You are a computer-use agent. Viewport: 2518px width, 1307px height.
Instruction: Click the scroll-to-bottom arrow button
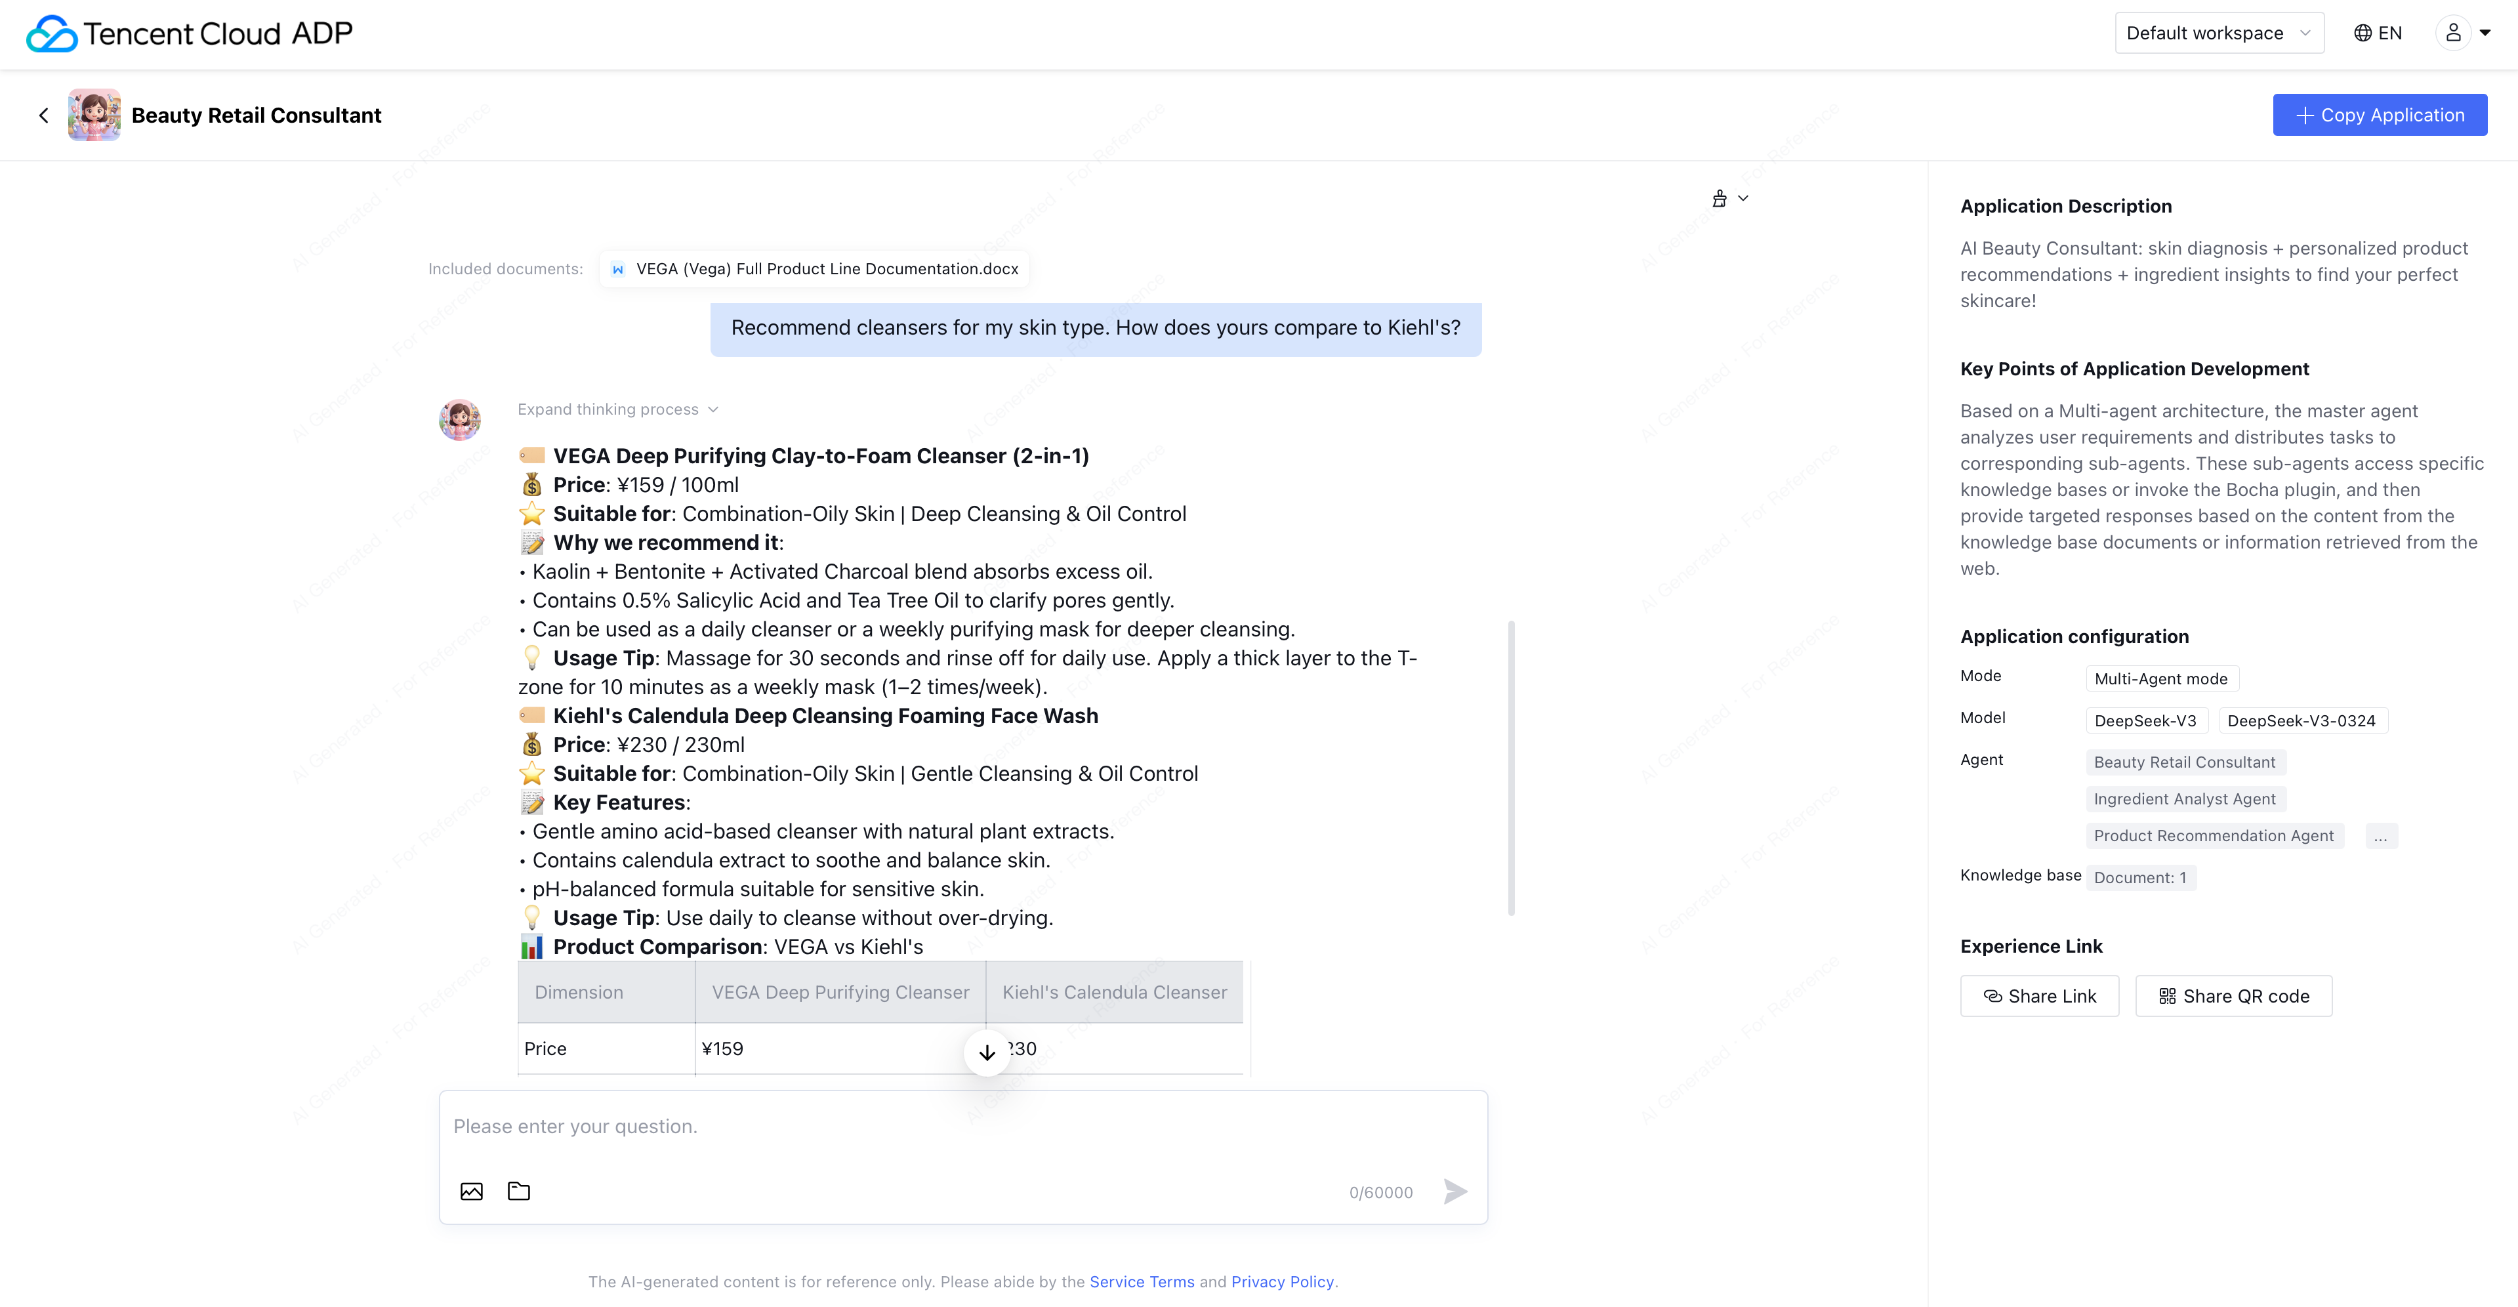[986, 1052]
